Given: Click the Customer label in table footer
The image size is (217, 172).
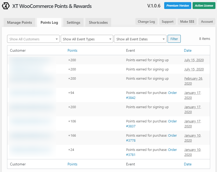Looking at the screenshot, I should (18, 164).
